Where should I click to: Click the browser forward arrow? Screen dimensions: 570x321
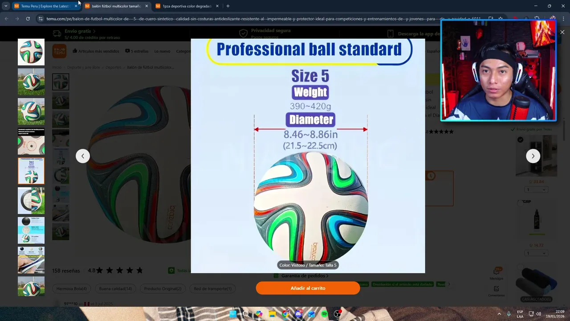tap(17, 19)
